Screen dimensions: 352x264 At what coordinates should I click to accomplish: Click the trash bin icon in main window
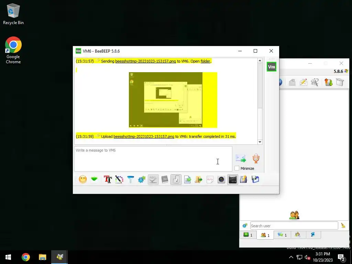click(x=340, y=82)
